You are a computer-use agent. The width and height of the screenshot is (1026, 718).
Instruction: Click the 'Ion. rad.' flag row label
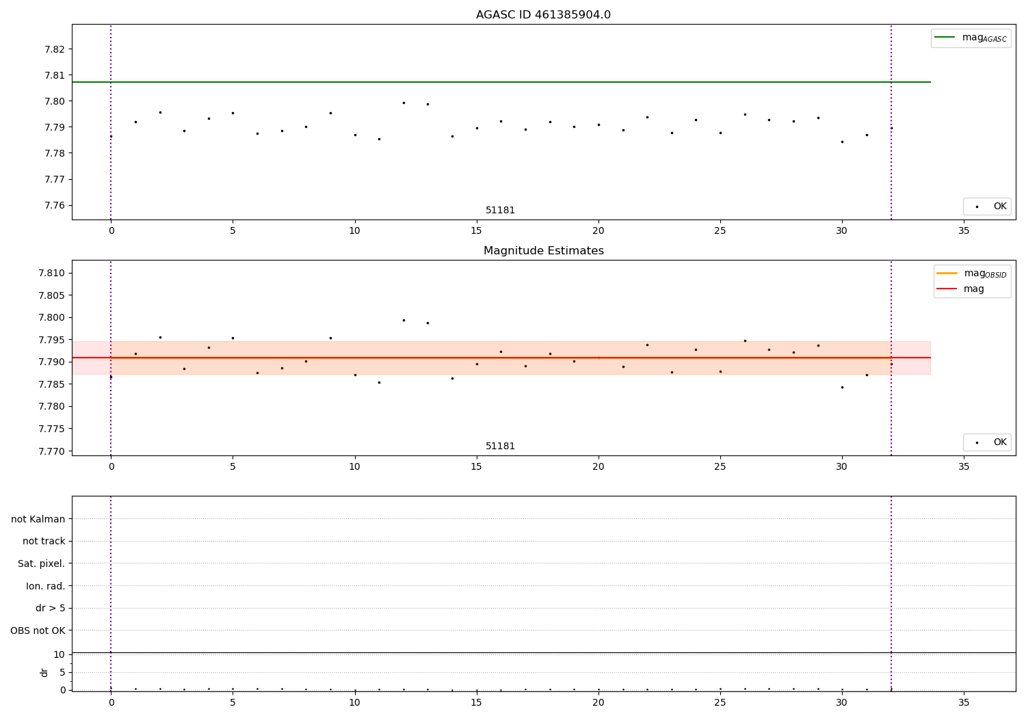[46, 586]
